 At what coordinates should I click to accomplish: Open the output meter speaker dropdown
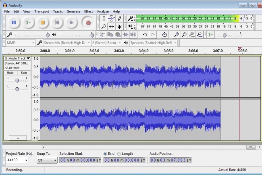(x=130, y=26)
